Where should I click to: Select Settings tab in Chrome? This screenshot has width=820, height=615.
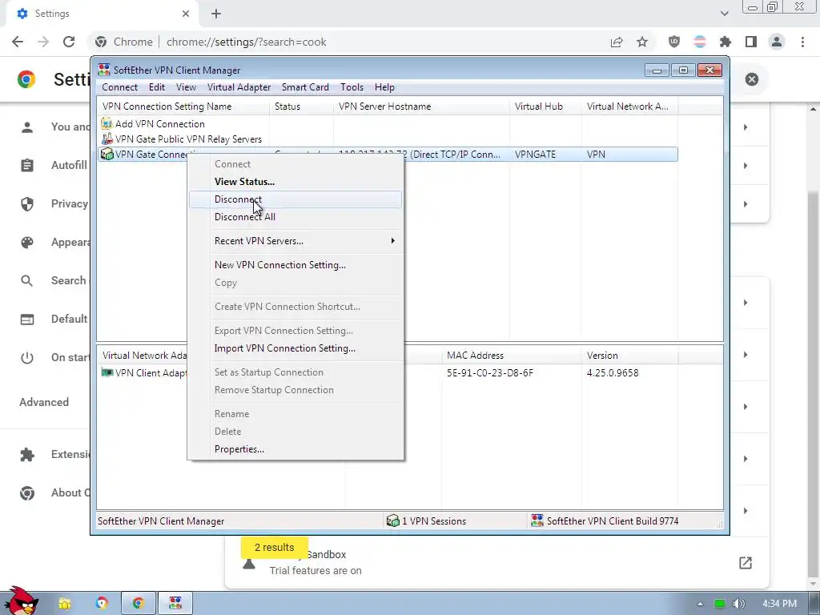coord(102,14)
